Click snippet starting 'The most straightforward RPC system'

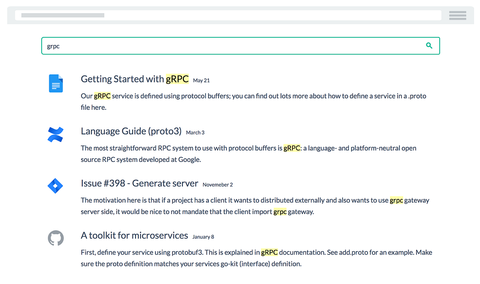249,154
